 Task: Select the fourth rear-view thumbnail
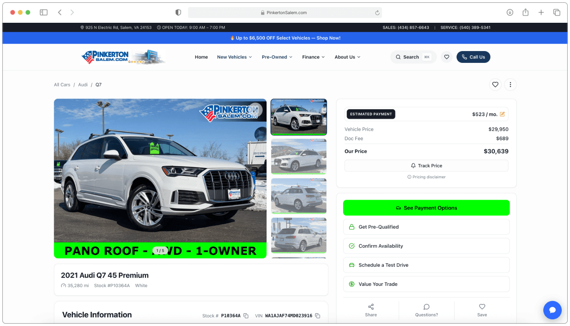[299, 235]
